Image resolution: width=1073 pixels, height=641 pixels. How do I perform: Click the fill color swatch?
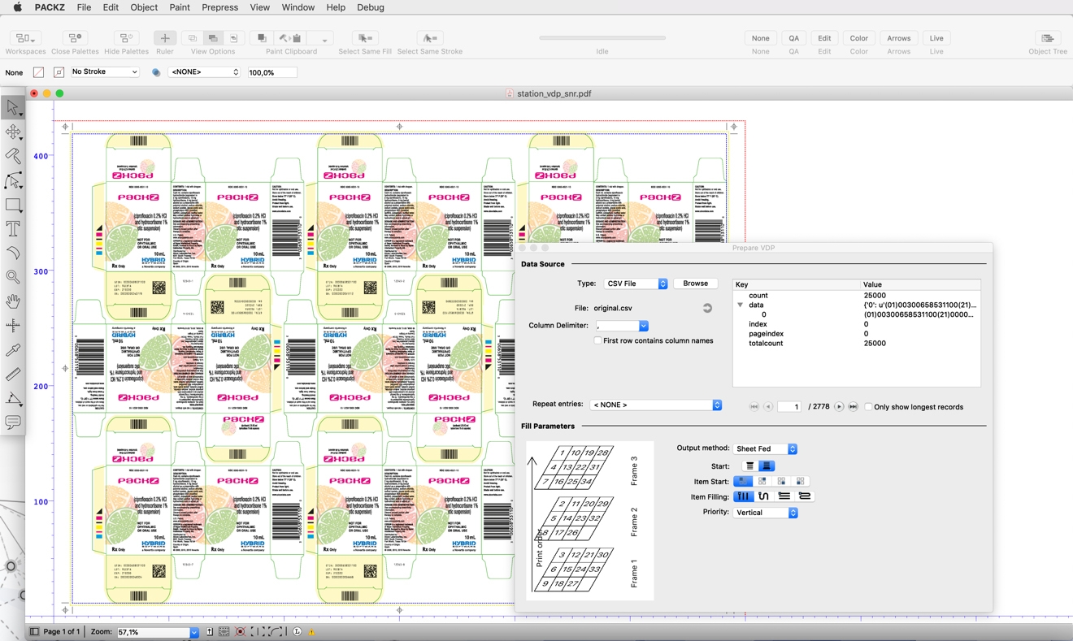point(38,72)
